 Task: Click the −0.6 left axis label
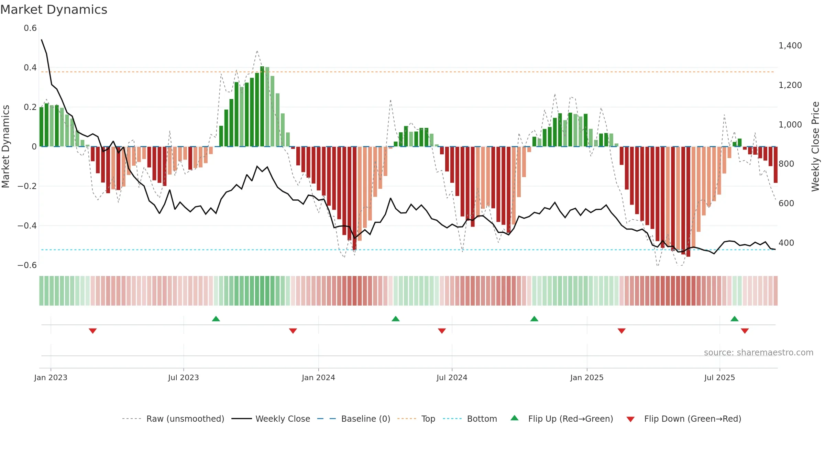click(27, 265)
